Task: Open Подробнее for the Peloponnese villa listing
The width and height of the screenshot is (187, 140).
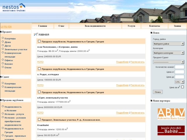Action: tap(122, 62)
